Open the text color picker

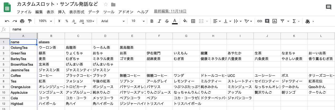175,21
